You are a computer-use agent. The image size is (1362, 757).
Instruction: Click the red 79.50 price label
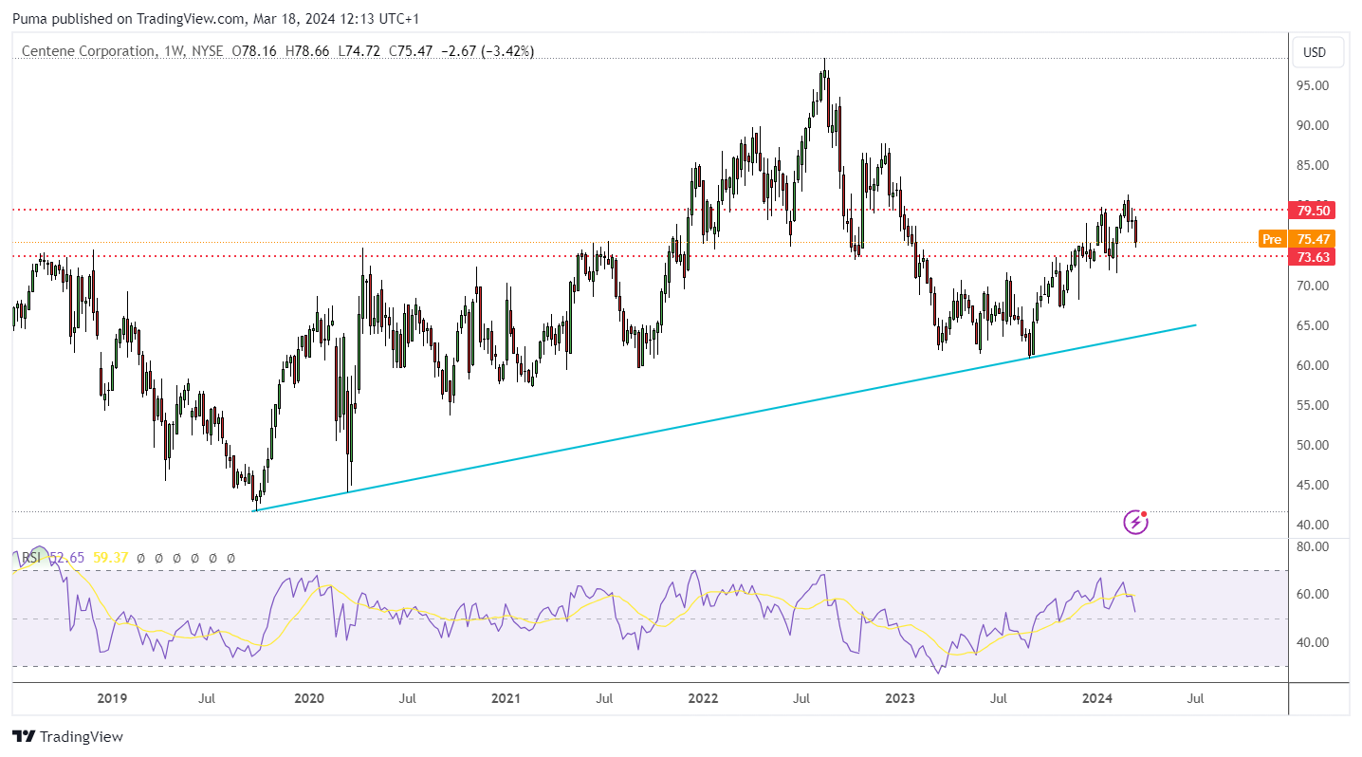pos(1313,210)
